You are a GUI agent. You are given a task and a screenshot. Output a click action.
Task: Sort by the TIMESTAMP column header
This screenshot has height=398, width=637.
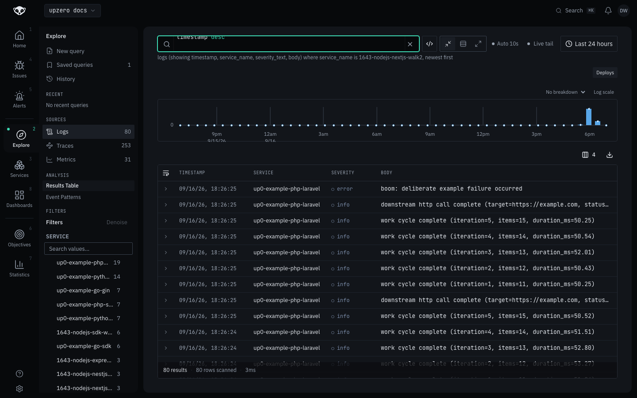click(192, 173)
